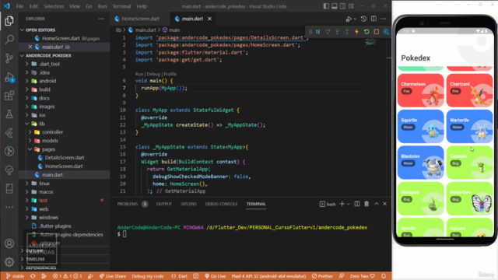Open the Search view icon
The image size is (498, 280).
tap(9, 40)
